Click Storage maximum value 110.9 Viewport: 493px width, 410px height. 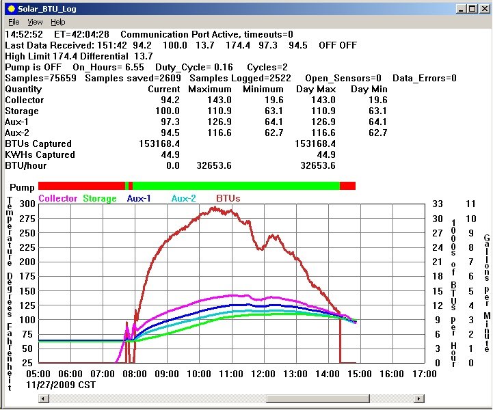pyautogui.click(x=219, y=111)
